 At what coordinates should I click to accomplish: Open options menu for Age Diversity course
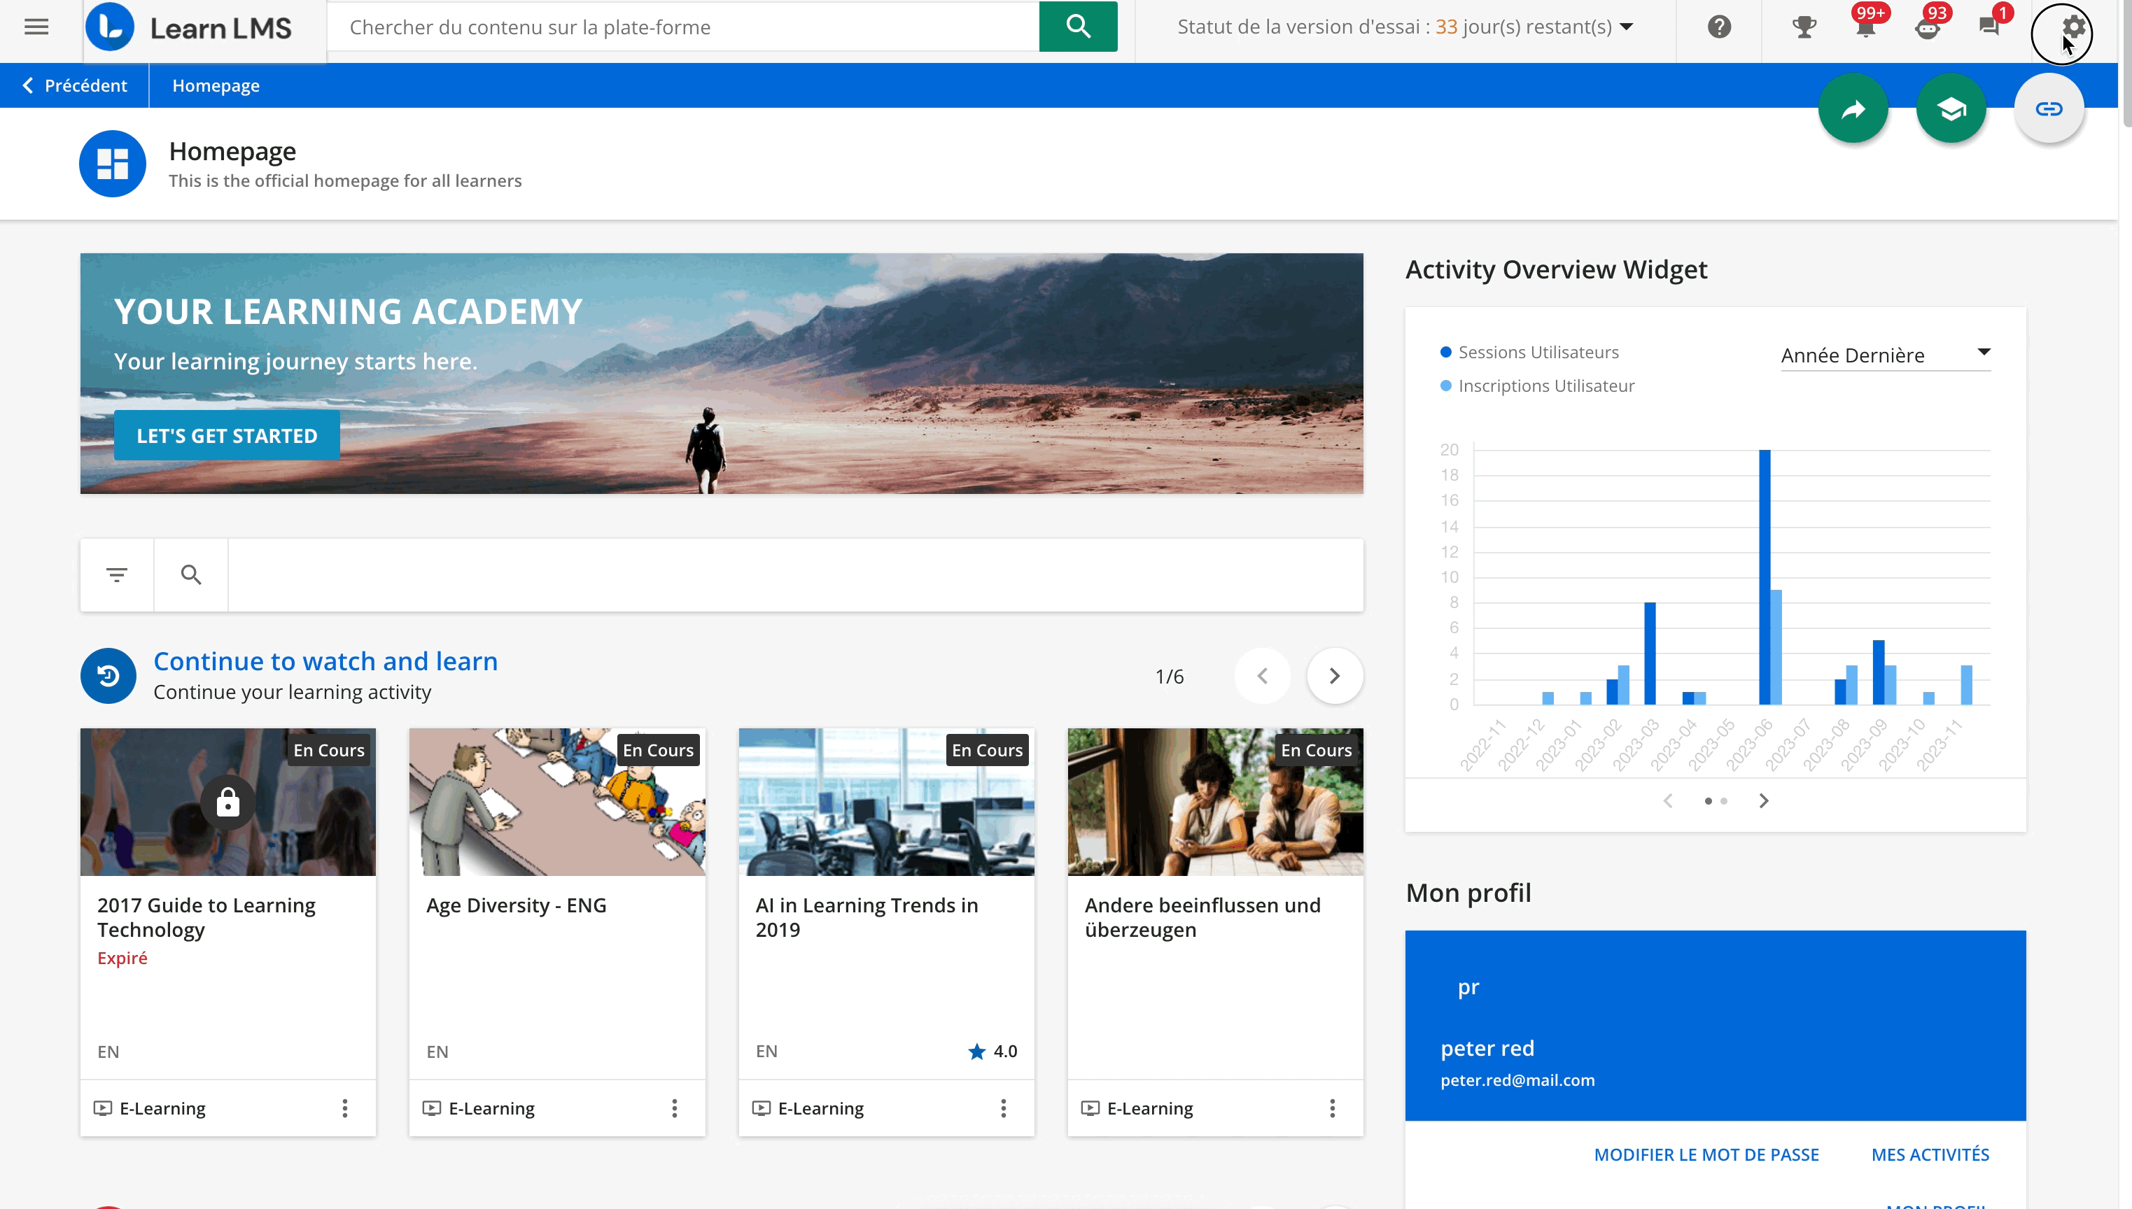coord(673,1108)
